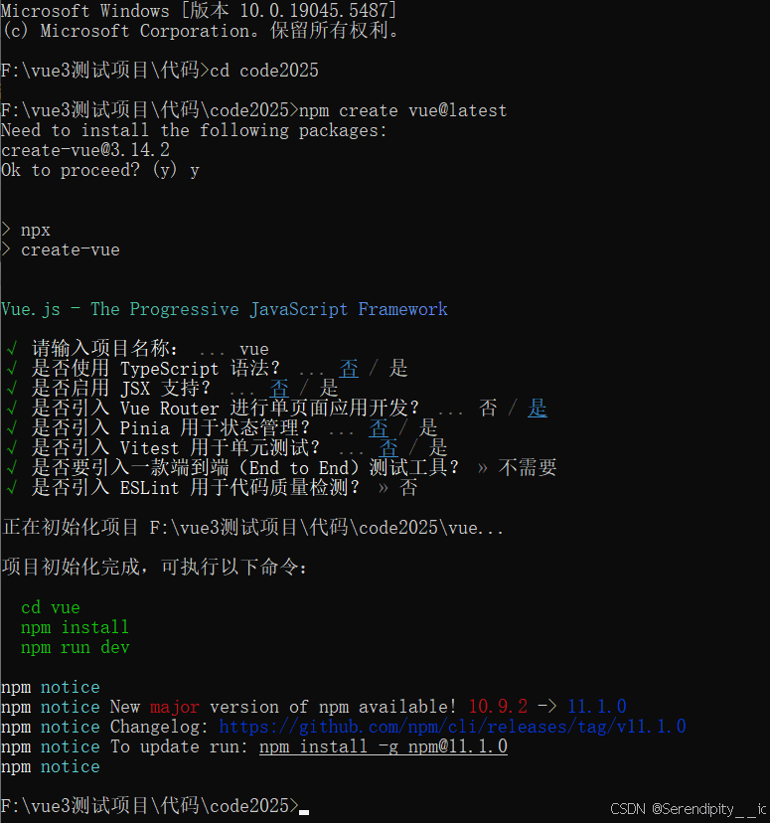Click the underlined 否 on the Vitest line
770x823 pixels.
[x=388, y=448]
